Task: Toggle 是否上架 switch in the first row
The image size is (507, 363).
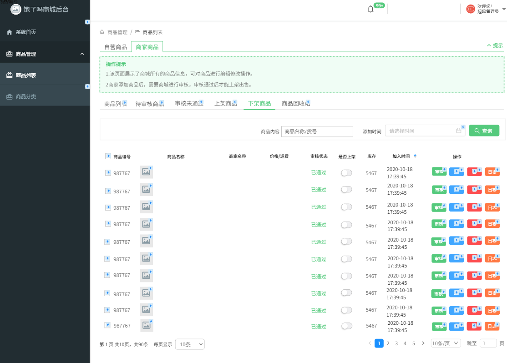Action: click(346, 173)
